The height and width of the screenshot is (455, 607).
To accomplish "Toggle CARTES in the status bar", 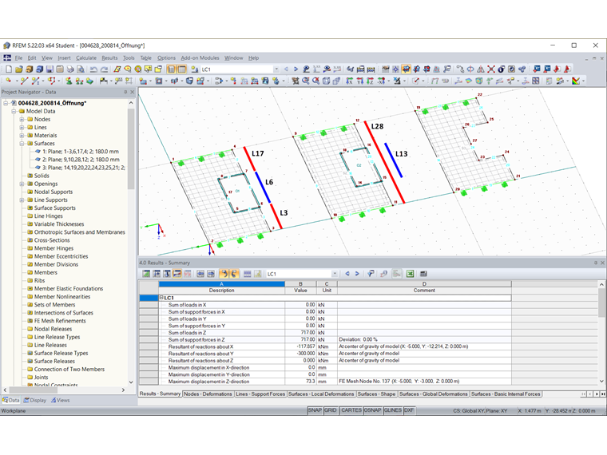I will [351, 410].
